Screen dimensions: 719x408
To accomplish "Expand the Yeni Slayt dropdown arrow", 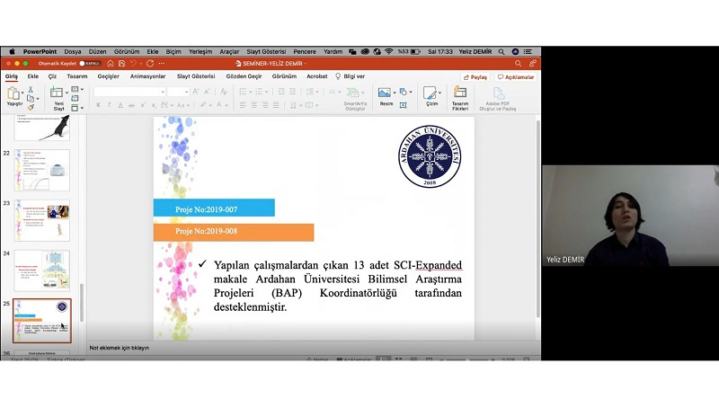I will (67, 93).
